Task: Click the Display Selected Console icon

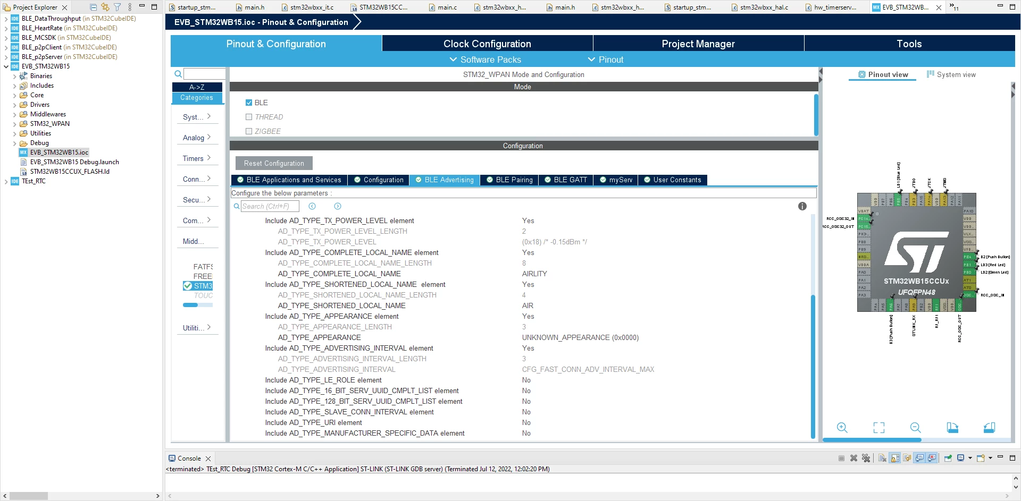Action: pos(961,458)
